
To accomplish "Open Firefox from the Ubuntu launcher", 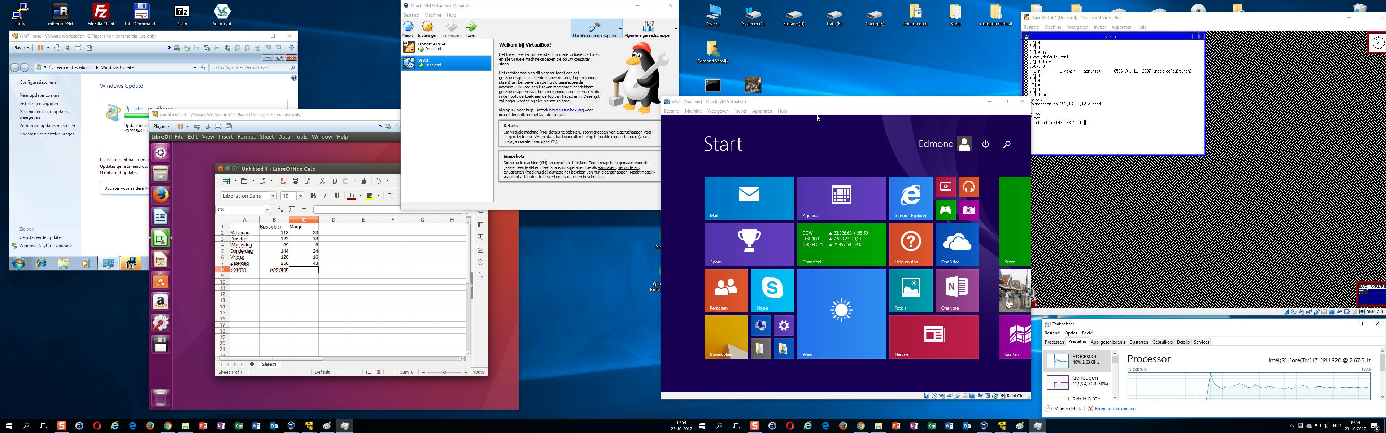I will click(160, 195).
